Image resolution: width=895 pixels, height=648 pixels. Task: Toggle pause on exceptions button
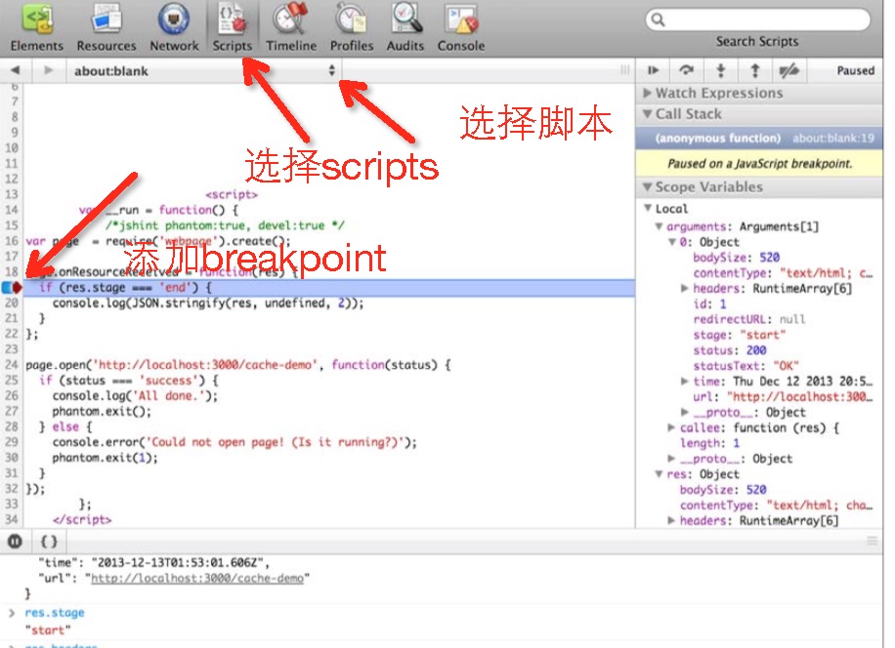click(15, 541)
